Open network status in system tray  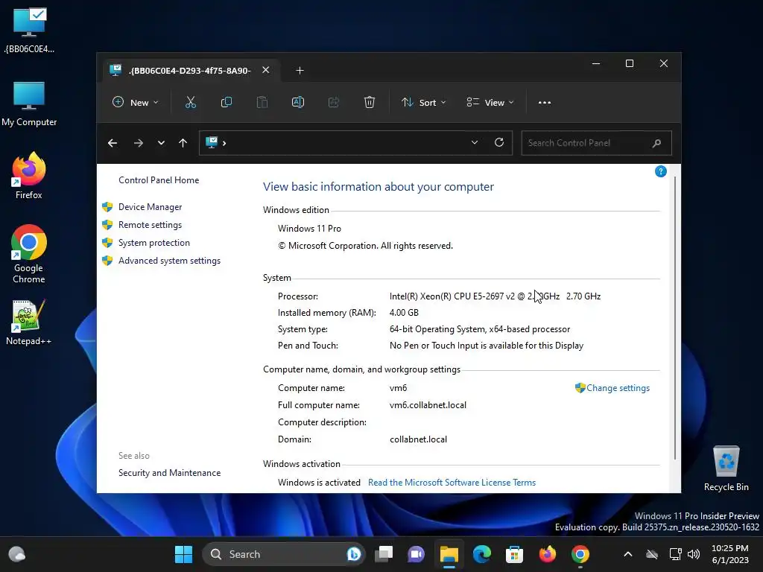point(675,554)
